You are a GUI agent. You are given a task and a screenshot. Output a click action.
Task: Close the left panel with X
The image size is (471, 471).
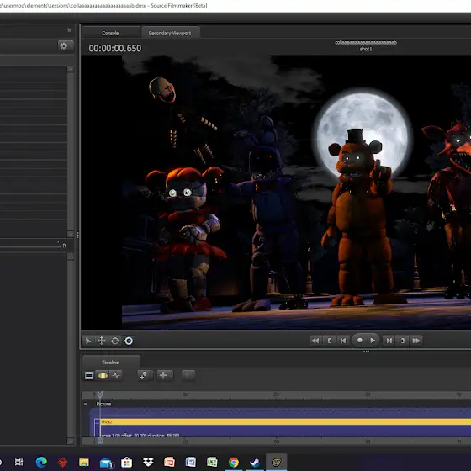pyautogui.click(x=69, y=30)
